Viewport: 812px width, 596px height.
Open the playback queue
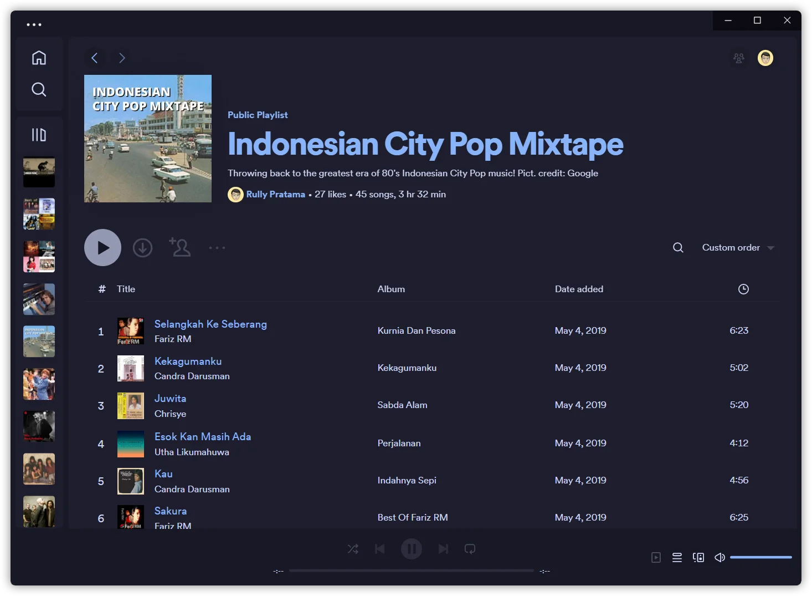point(677,557)
